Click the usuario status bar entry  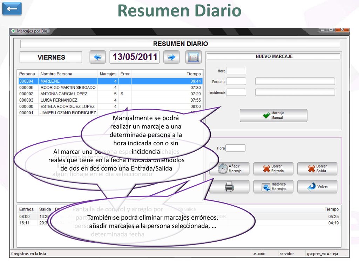point(259,254)
